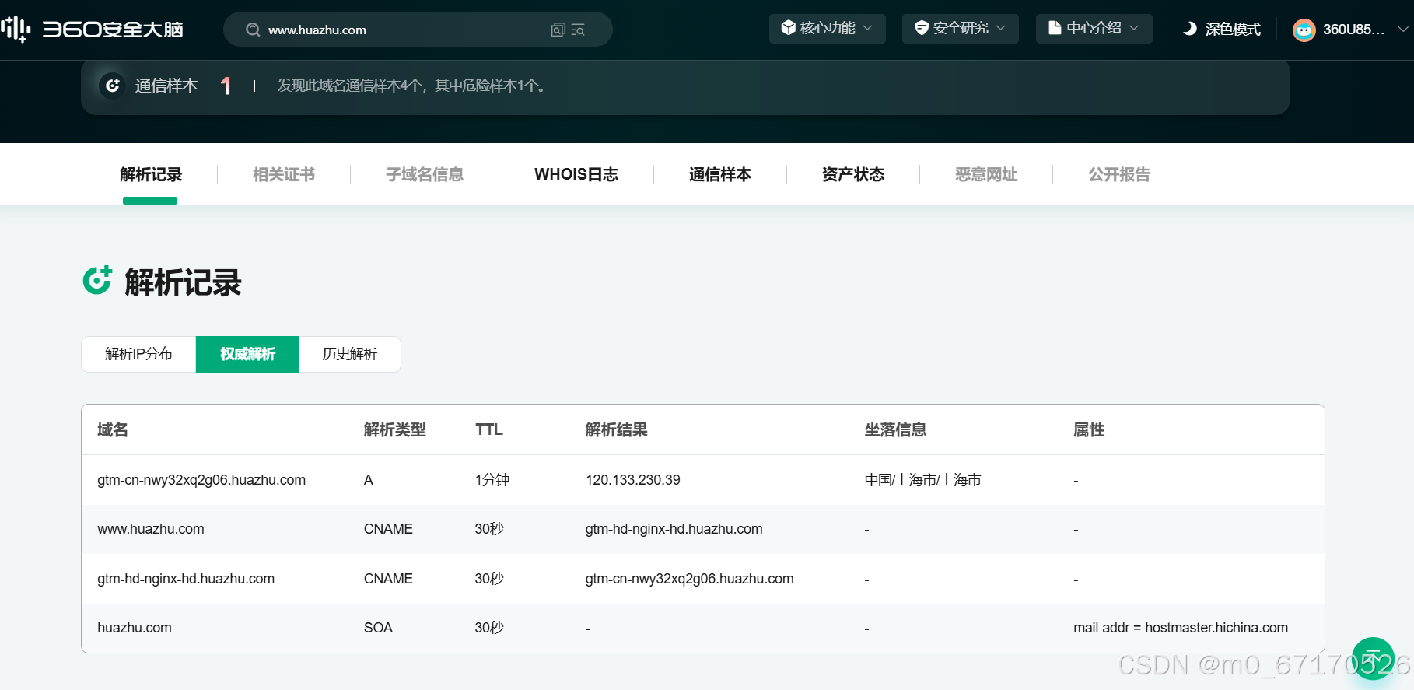
Task: Click the 中国/上海市/上海市 location cell
Action: pyautogui.click(x=923, y=480)
